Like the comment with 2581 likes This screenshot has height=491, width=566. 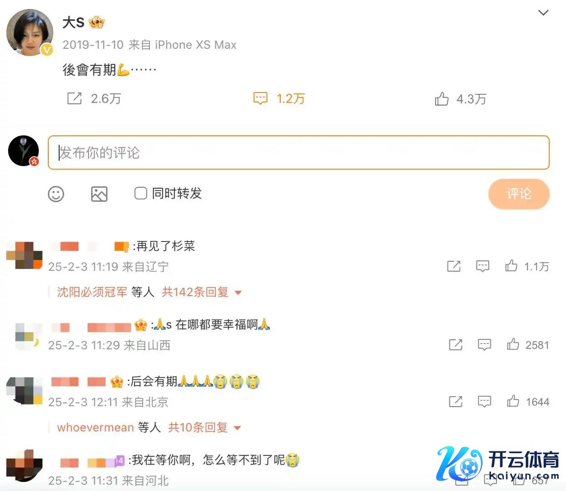click(x=513, y=344)
